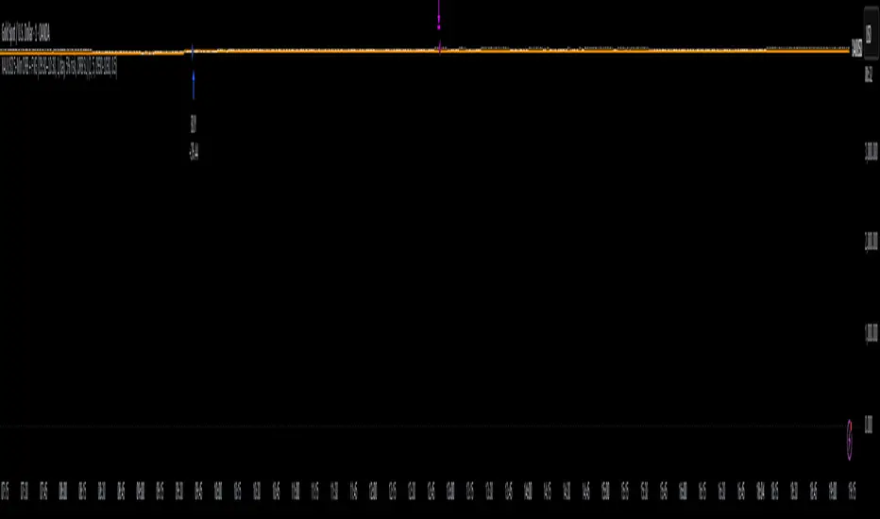Open the USD currency selector on the price scale
880x519 pixels.
(x=870, y=34)
